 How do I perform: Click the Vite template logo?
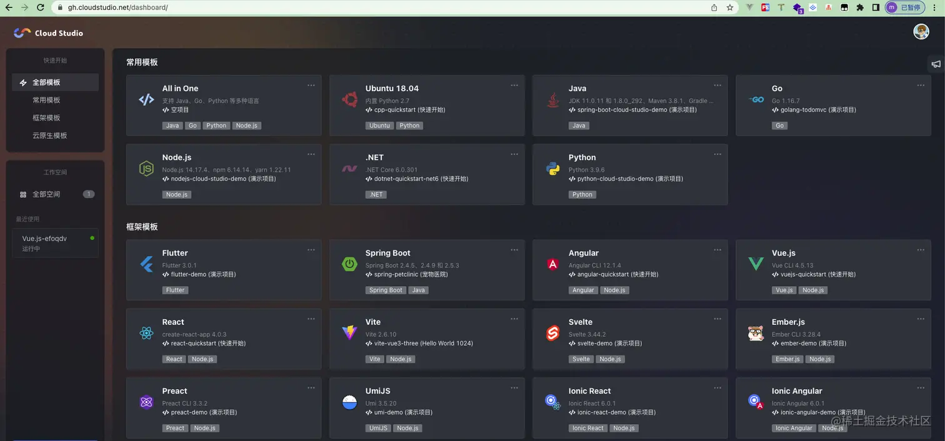(349, 333)
